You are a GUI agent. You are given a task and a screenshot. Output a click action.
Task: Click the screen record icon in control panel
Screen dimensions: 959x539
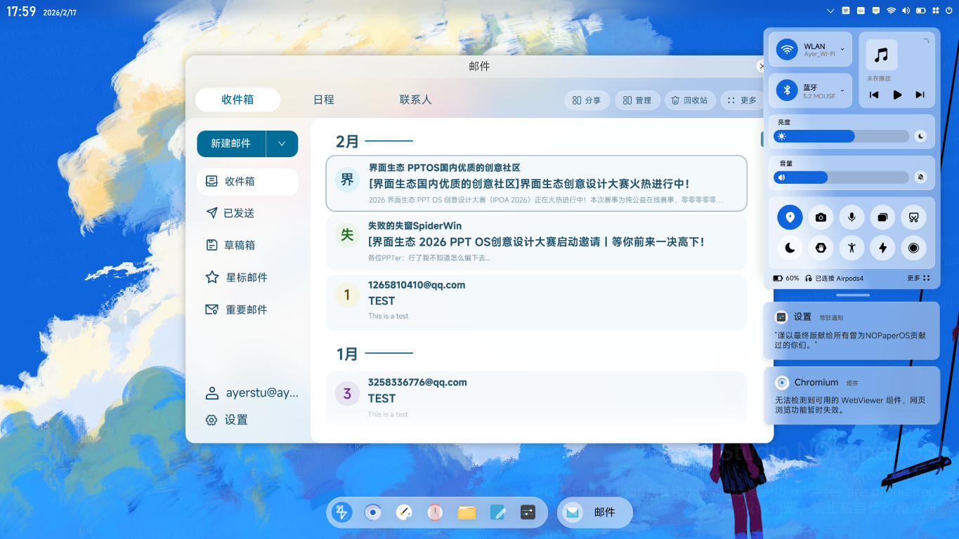click(x=913, y=248)
